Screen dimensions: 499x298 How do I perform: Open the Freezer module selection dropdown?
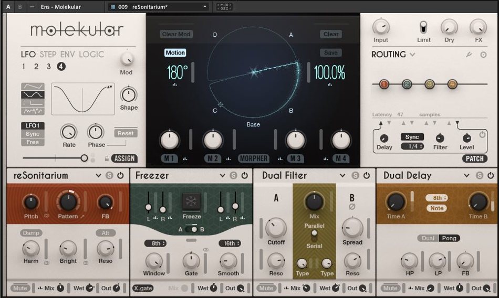pos(222,176)
